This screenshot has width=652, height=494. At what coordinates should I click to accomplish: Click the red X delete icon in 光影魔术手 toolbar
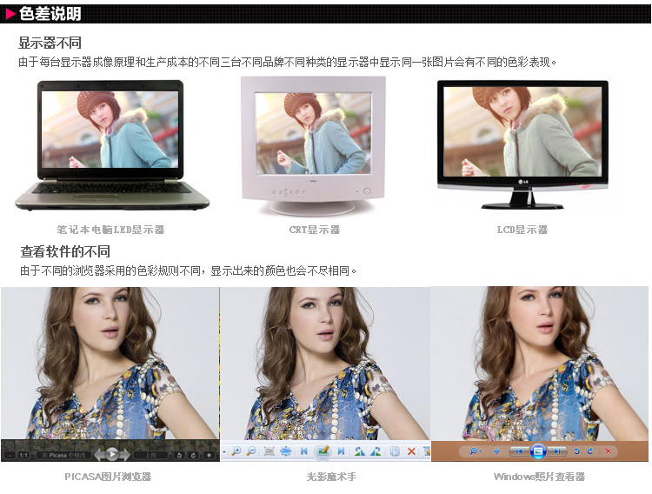(x=411, y=451)
